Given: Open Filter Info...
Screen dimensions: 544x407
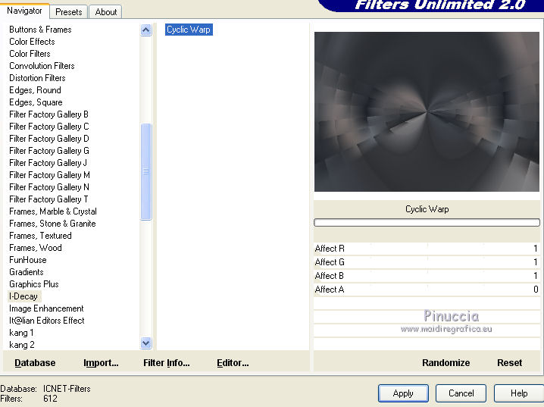Looking at the screenshot, I should [x=167, y=363].
